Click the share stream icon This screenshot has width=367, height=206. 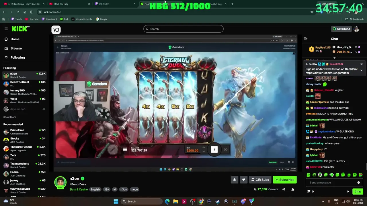[284, 189]
